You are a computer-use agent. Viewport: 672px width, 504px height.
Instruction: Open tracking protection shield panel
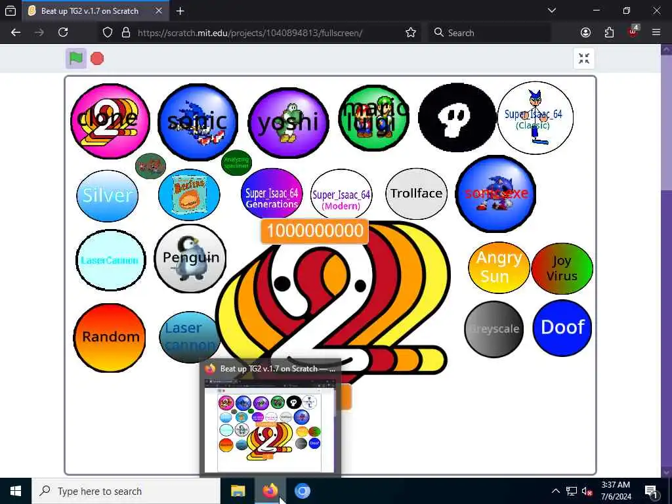tap(108, 33)
